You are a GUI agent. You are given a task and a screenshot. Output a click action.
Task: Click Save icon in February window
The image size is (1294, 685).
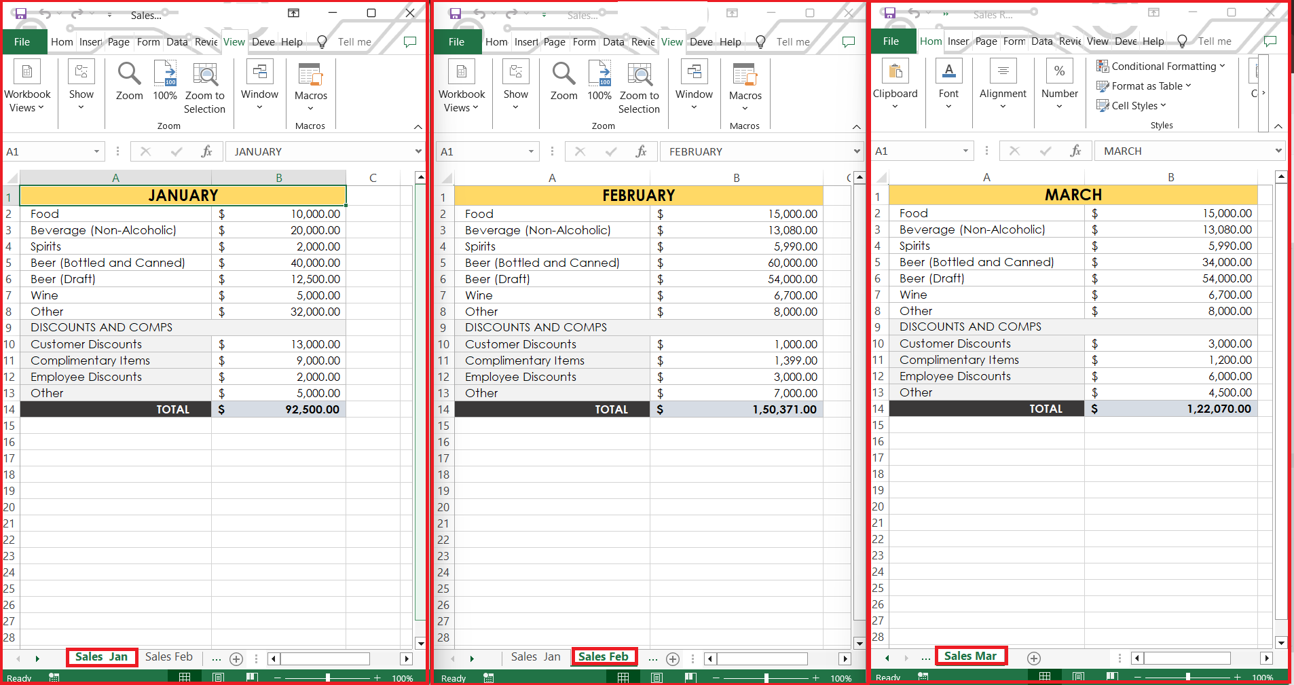455,14
